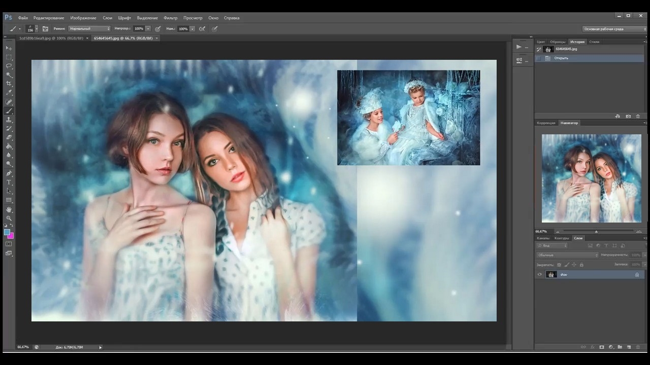Select the Crop tool
This screenshot has height=365, width=650.
click(9, 84)
